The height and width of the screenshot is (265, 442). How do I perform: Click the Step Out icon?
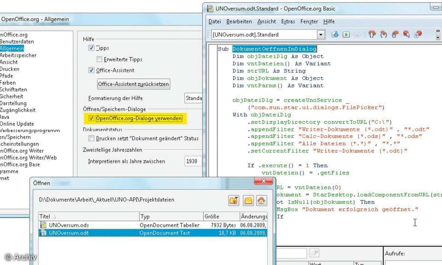coord(395,35)
